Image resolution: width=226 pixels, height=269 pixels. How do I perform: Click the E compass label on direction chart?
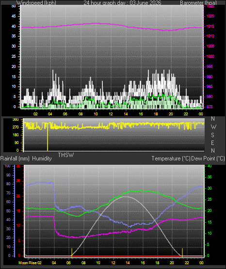(212, 142)
